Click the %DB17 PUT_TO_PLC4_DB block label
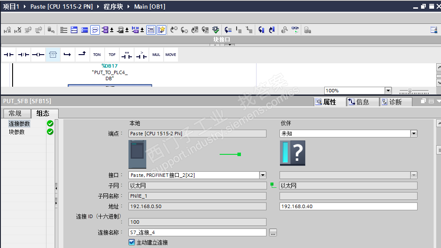441x248 pixels. tap(110, 72)
